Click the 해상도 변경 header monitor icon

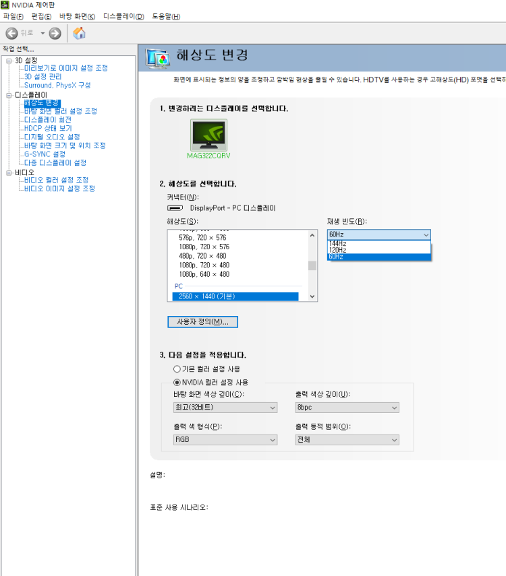click(x=158, y=58)
